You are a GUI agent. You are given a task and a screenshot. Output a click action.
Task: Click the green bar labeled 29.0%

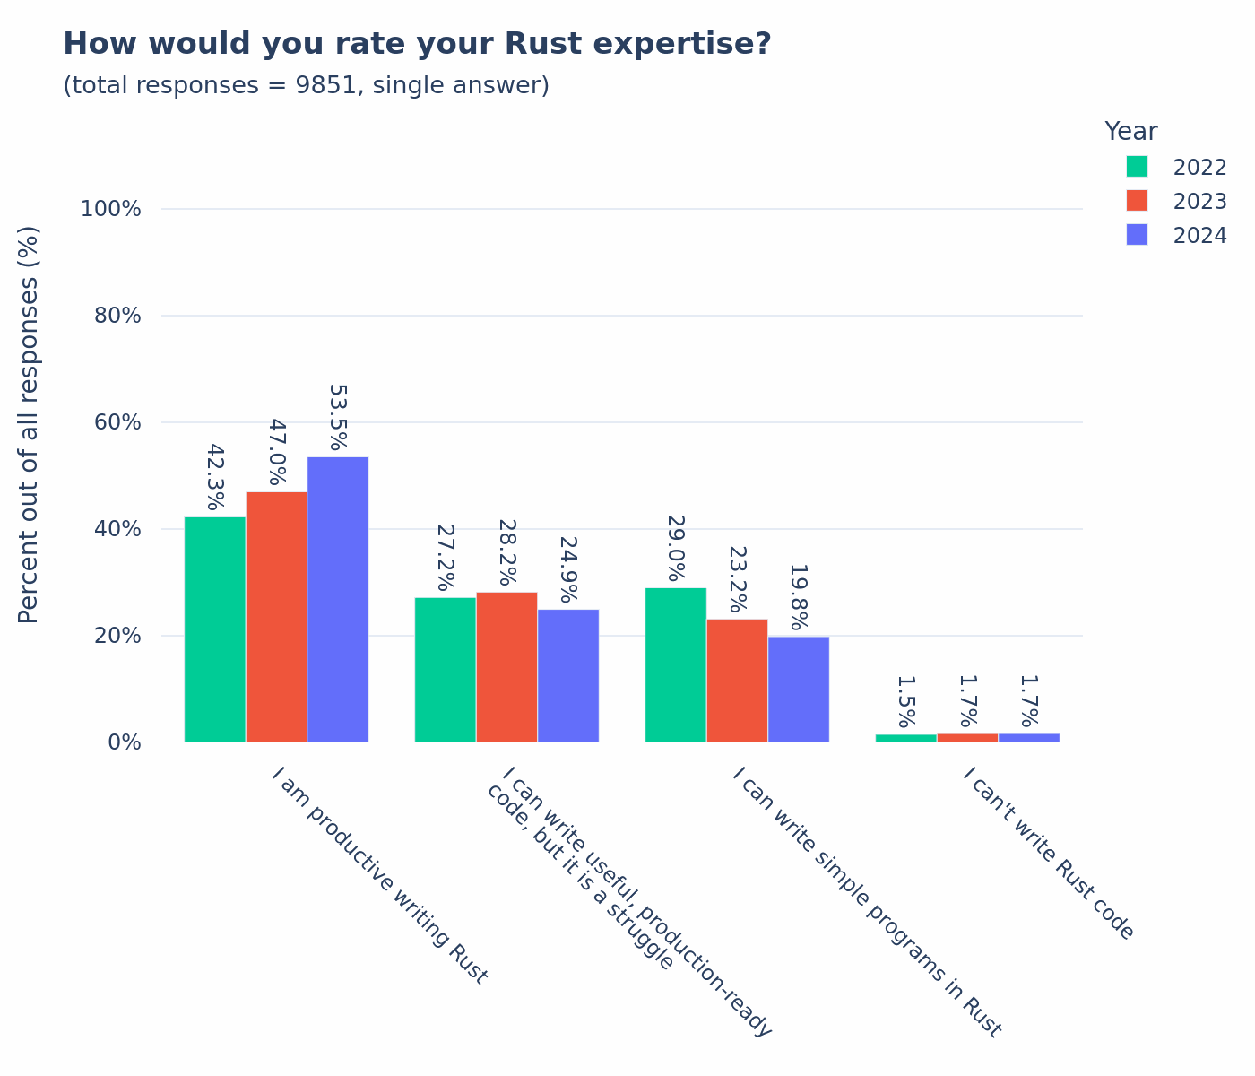click(x=676, y=664)
